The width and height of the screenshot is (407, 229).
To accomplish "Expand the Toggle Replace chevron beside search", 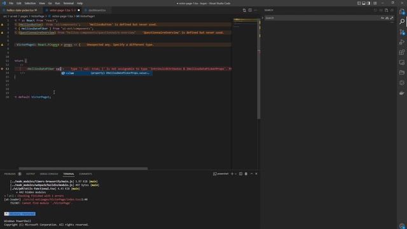I will coord(263,18).
